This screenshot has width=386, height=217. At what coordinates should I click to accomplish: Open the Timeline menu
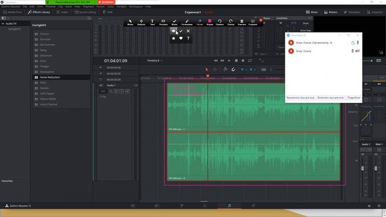pyautogui.click(x=50, y=7)
